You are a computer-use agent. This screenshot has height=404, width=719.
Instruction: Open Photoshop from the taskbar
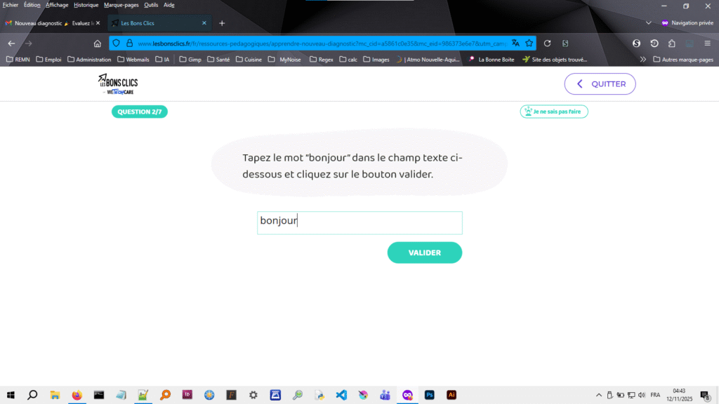[429, 395]
